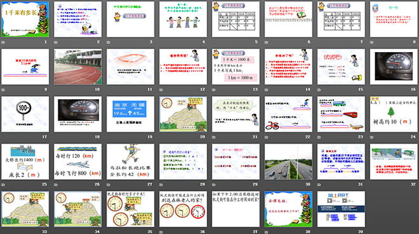Select slide 36 with three clocks
Screen dimensions: 419x234
point(183,209)
